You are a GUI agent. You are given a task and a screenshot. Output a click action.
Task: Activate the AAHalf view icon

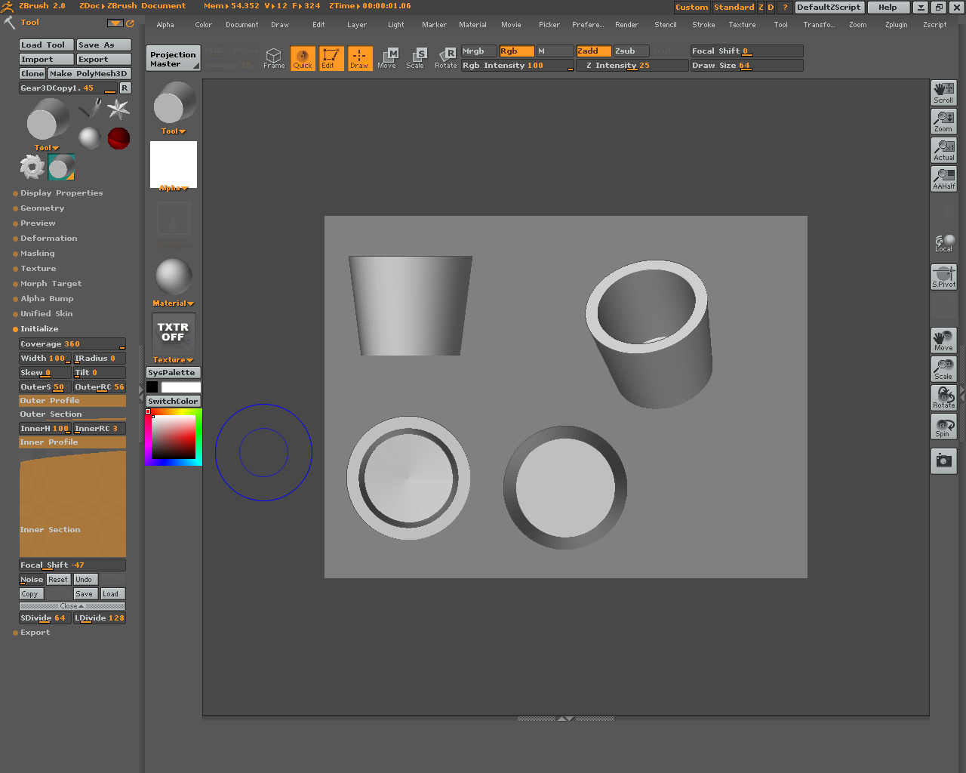(x=943, y=178)
